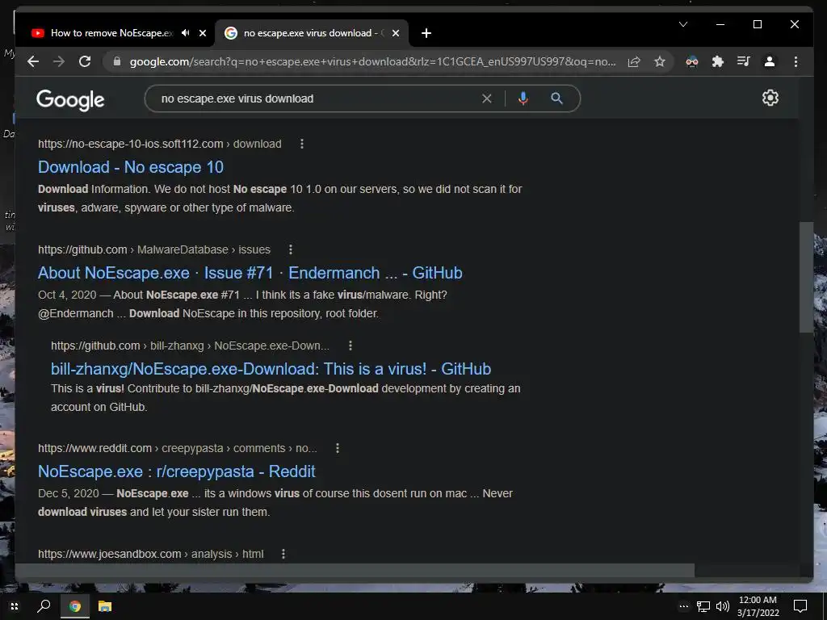Click the vertical page scrollbar thumb
This screenshot has height=620, width=827.
(806, 278)
